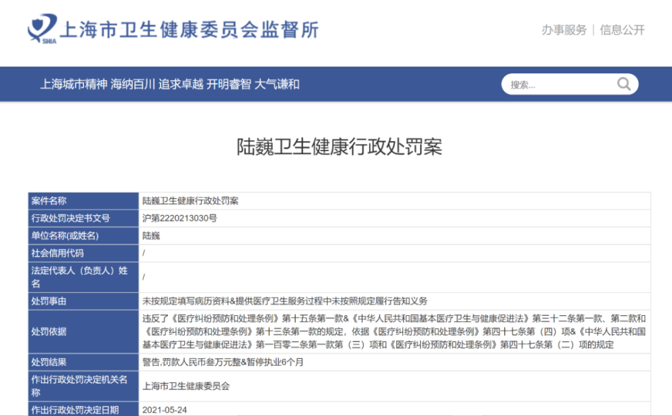Select legal basis text starting 违反了《医疗纠纷预防和处理条例》
The image size is (672, 416).
coord(394,332)
